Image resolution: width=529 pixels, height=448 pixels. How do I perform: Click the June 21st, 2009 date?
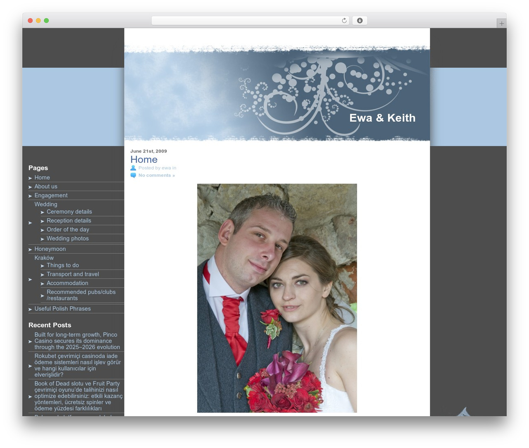click(148, 151)
